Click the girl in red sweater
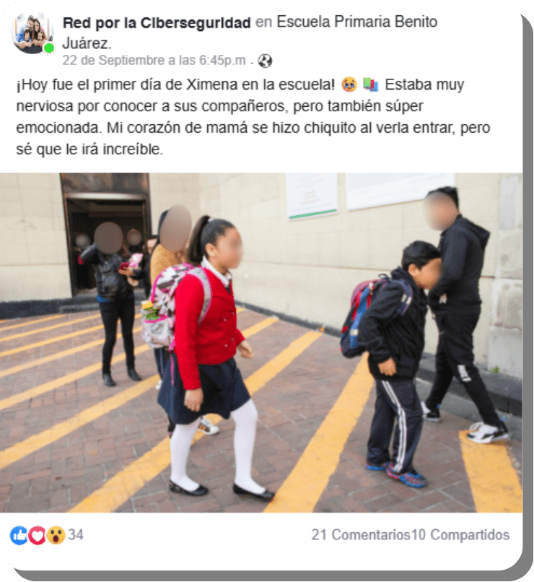 pyautogui.click(x=211, y=356)
